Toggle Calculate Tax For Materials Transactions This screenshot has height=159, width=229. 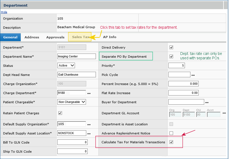171,142
